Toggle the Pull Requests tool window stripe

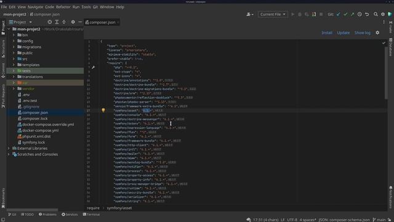coord(3,96)
